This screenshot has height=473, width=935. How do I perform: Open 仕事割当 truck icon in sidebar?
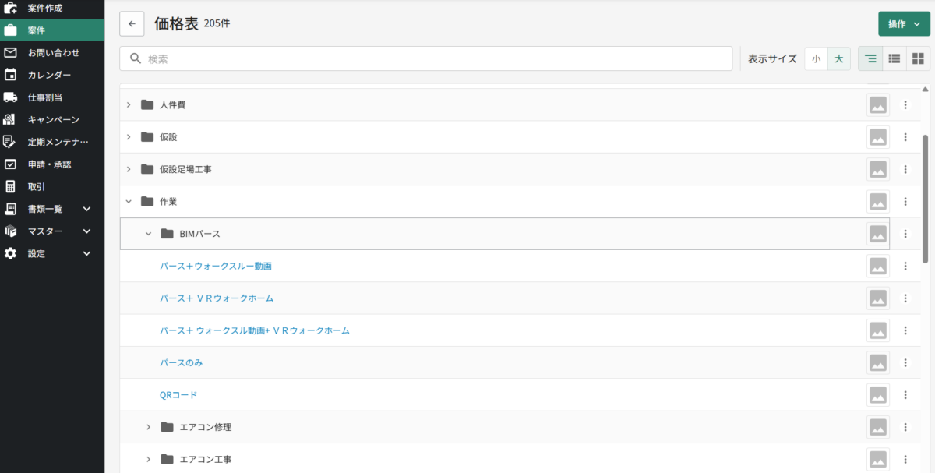[11, 97]
